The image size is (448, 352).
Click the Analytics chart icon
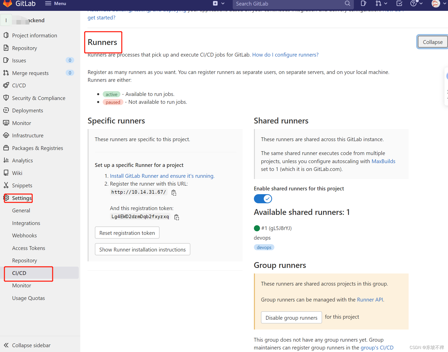(6, 160)
